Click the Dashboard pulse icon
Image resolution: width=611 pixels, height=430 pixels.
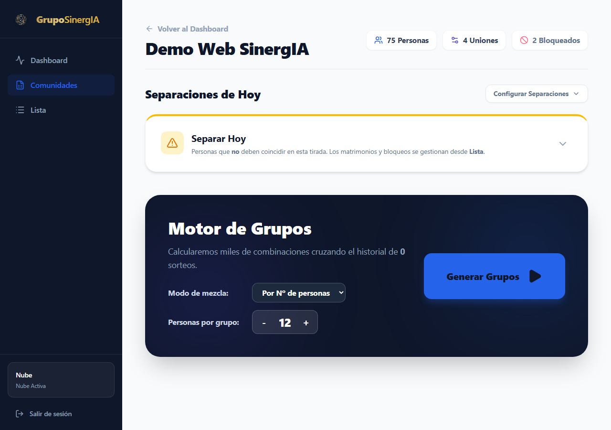tap(20, 60)
